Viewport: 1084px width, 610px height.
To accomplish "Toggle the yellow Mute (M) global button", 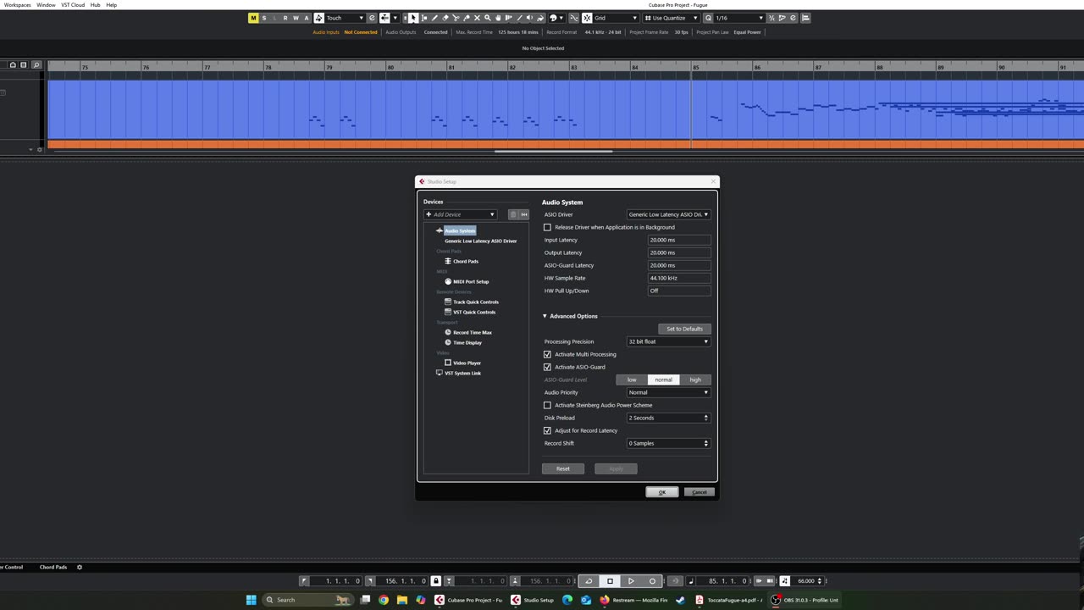I will pyautogui.click(x=253, y=18).
